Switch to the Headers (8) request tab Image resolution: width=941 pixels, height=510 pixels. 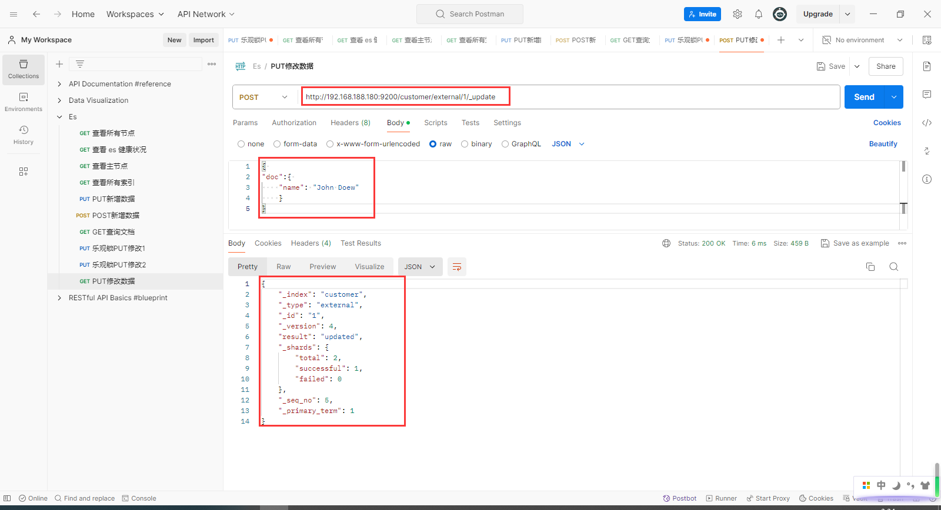tap(351, 123)
